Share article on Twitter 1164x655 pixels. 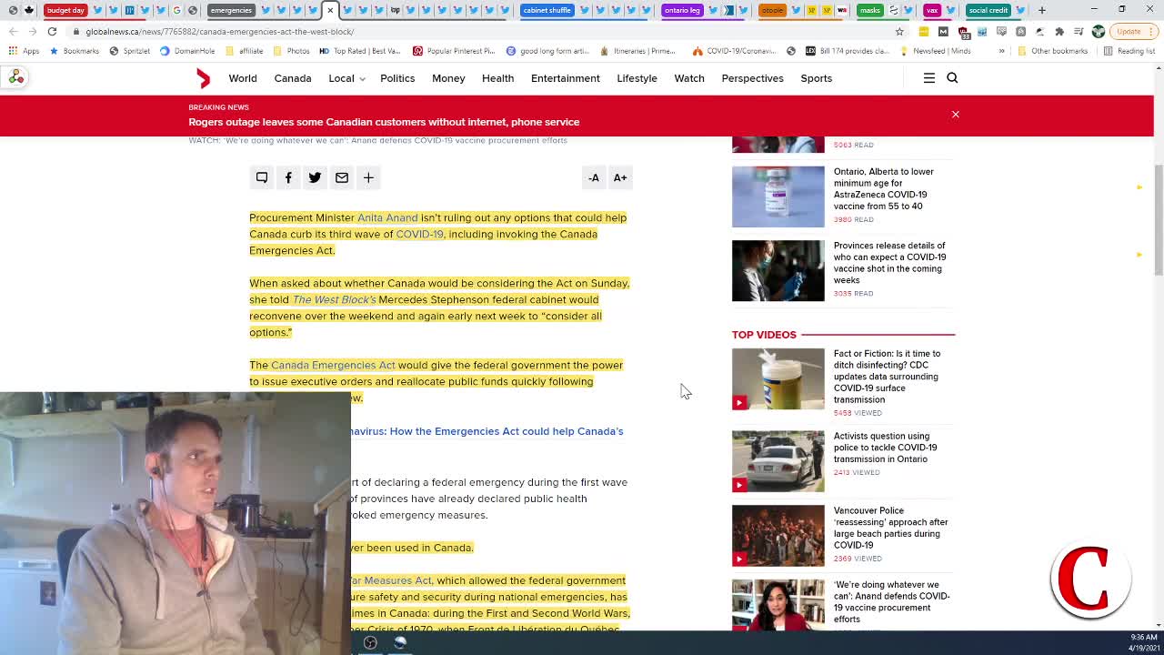315,177
